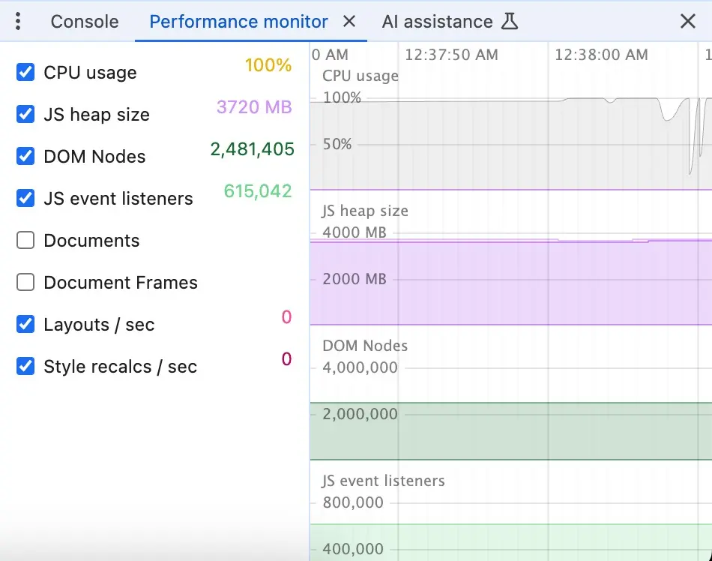
Task: Click the 4,000,000 DOM axis label
Action: pyautogui.click(x=360, y=367)
